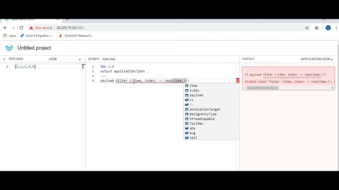This screenshot has width=339, height=190.
Task: Click script line 4 filter expression
Action: (145, 81)
